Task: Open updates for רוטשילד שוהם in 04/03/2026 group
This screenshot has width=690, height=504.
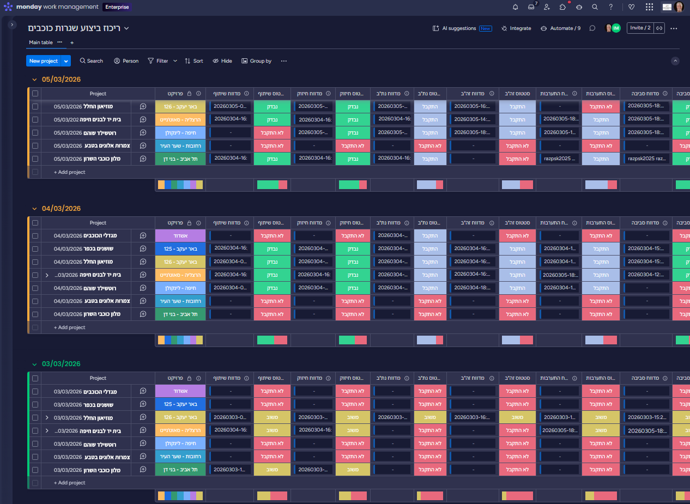Action: (x=143, y=288)
